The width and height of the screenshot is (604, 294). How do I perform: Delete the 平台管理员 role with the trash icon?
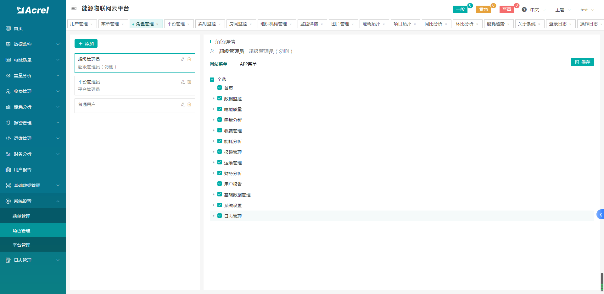(x=189, y=82)
